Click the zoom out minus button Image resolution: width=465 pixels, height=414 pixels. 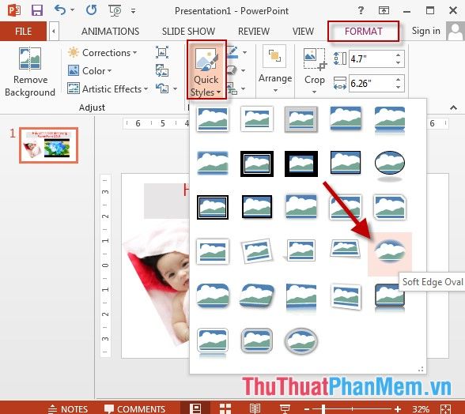coord(307,409)
